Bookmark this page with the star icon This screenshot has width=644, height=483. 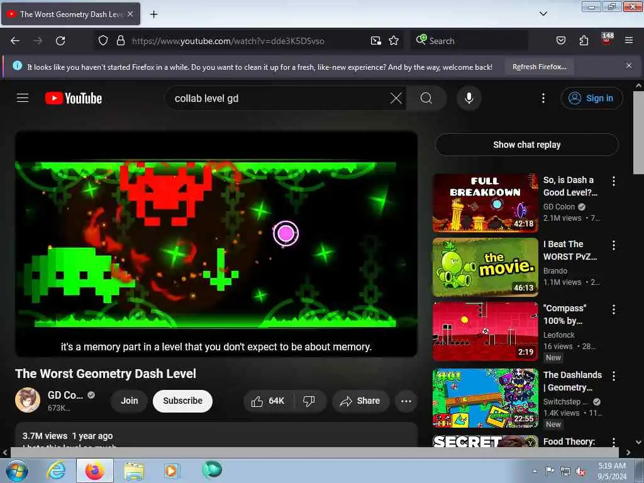point(394,41)
